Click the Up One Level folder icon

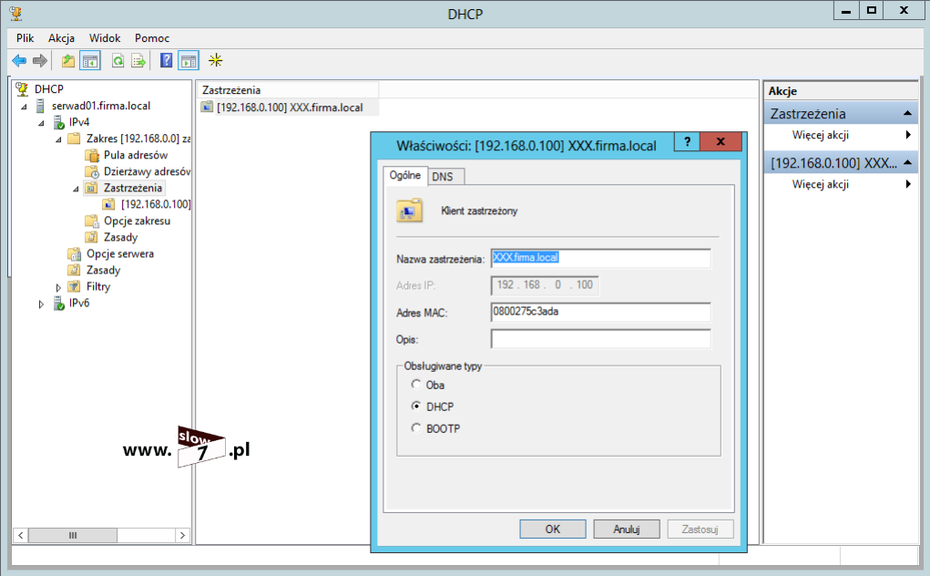coord(68,61)
